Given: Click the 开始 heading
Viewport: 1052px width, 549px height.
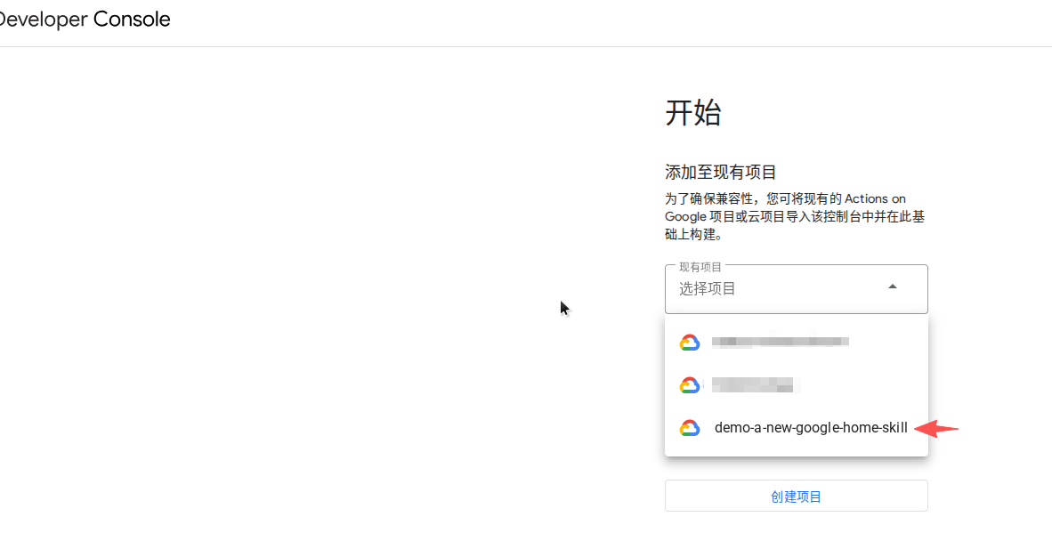Looking at the screenshot, I should pyautogui.click(x=693, y=112).
